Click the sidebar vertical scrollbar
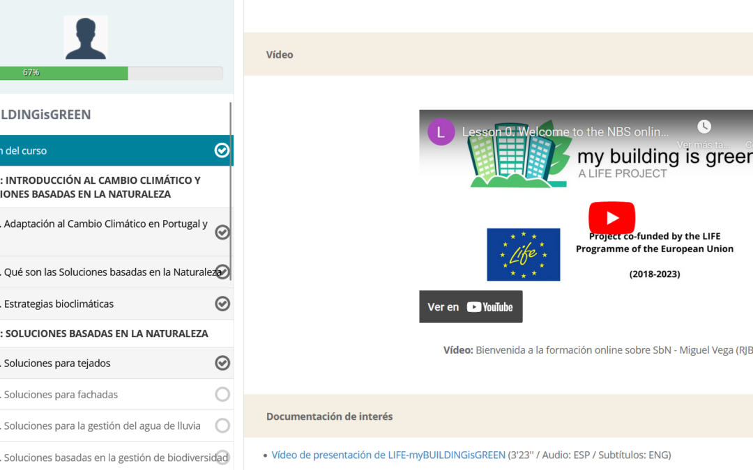 (x=231, y=192)
